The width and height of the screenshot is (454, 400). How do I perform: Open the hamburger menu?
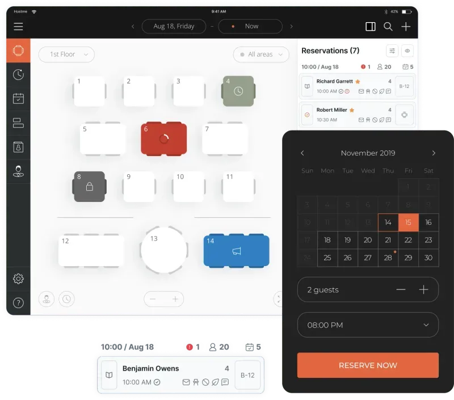click(18, 26)
